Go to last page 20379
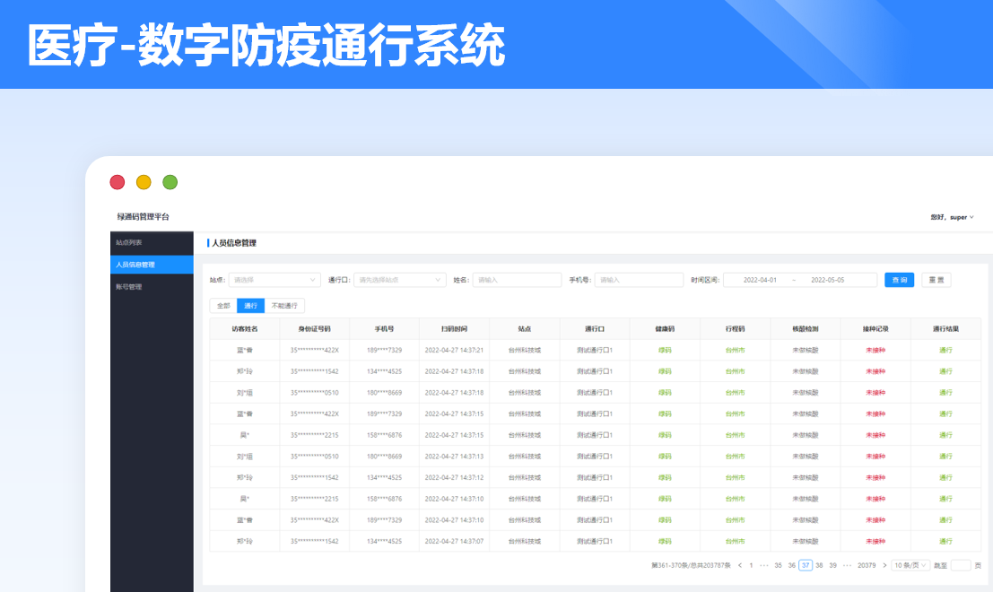 pos(867,565)
